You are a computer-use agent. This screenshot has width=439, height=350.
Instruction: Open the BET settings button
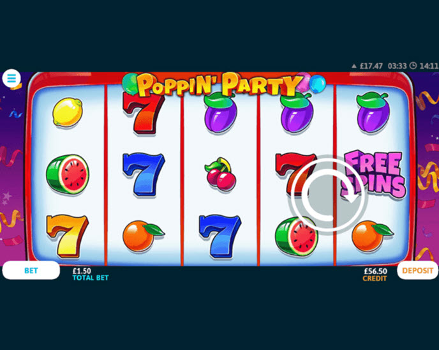(x=31, y=270)
